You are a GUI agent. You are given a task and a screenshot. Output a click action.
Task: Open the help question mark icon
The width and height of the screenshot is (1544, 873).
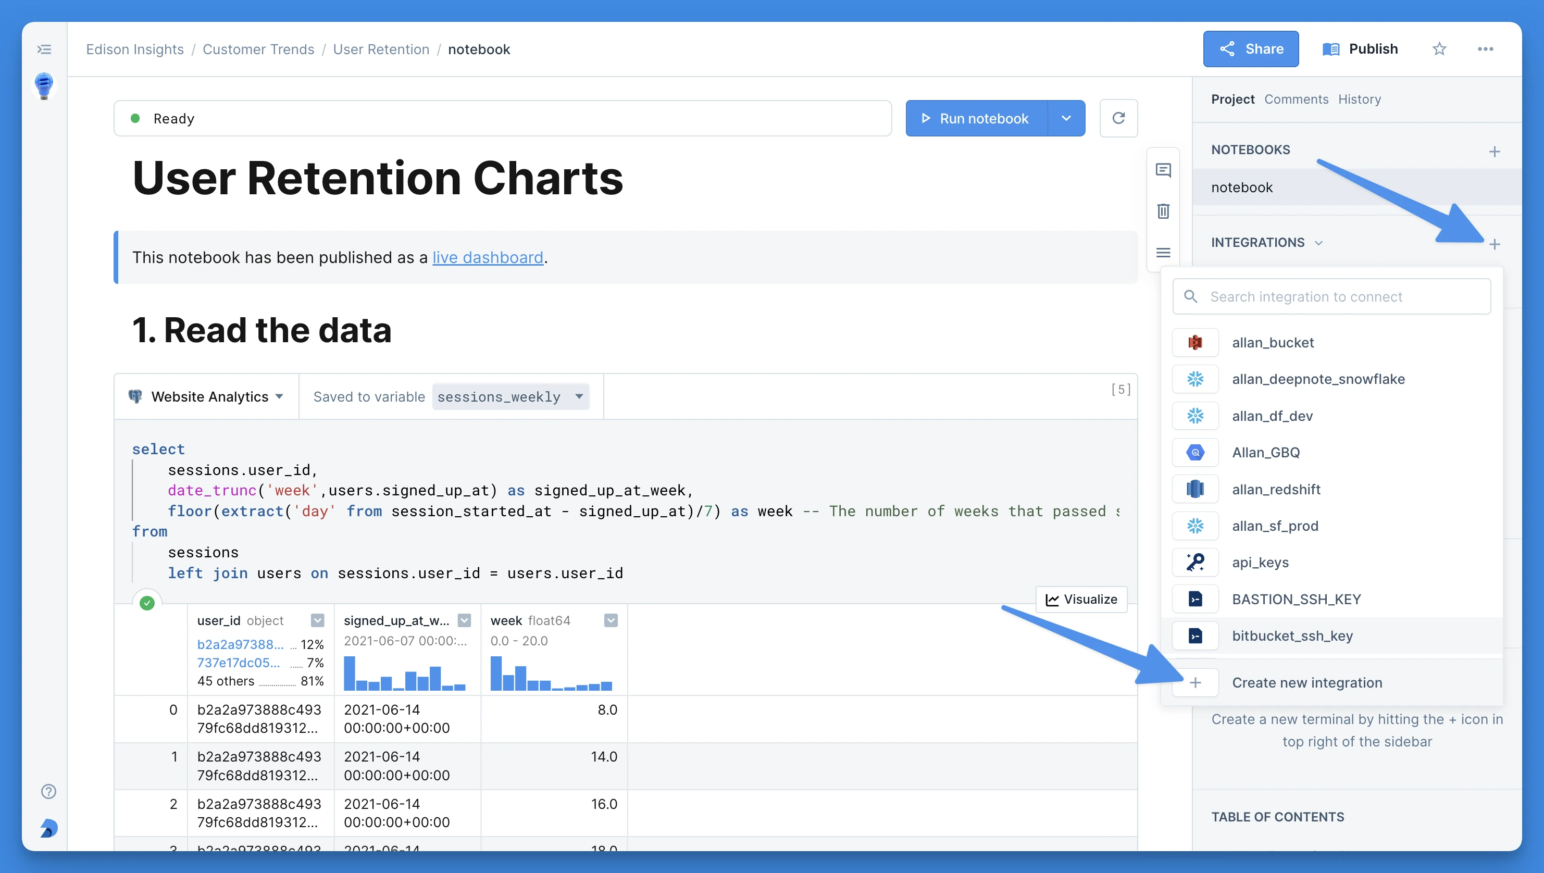48,791
